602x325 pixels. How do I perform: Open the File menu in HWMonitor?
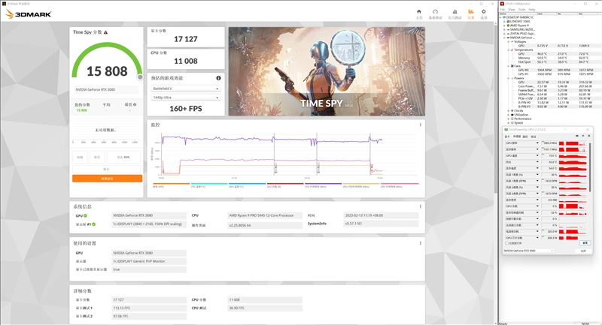click(x=503, y=9)
